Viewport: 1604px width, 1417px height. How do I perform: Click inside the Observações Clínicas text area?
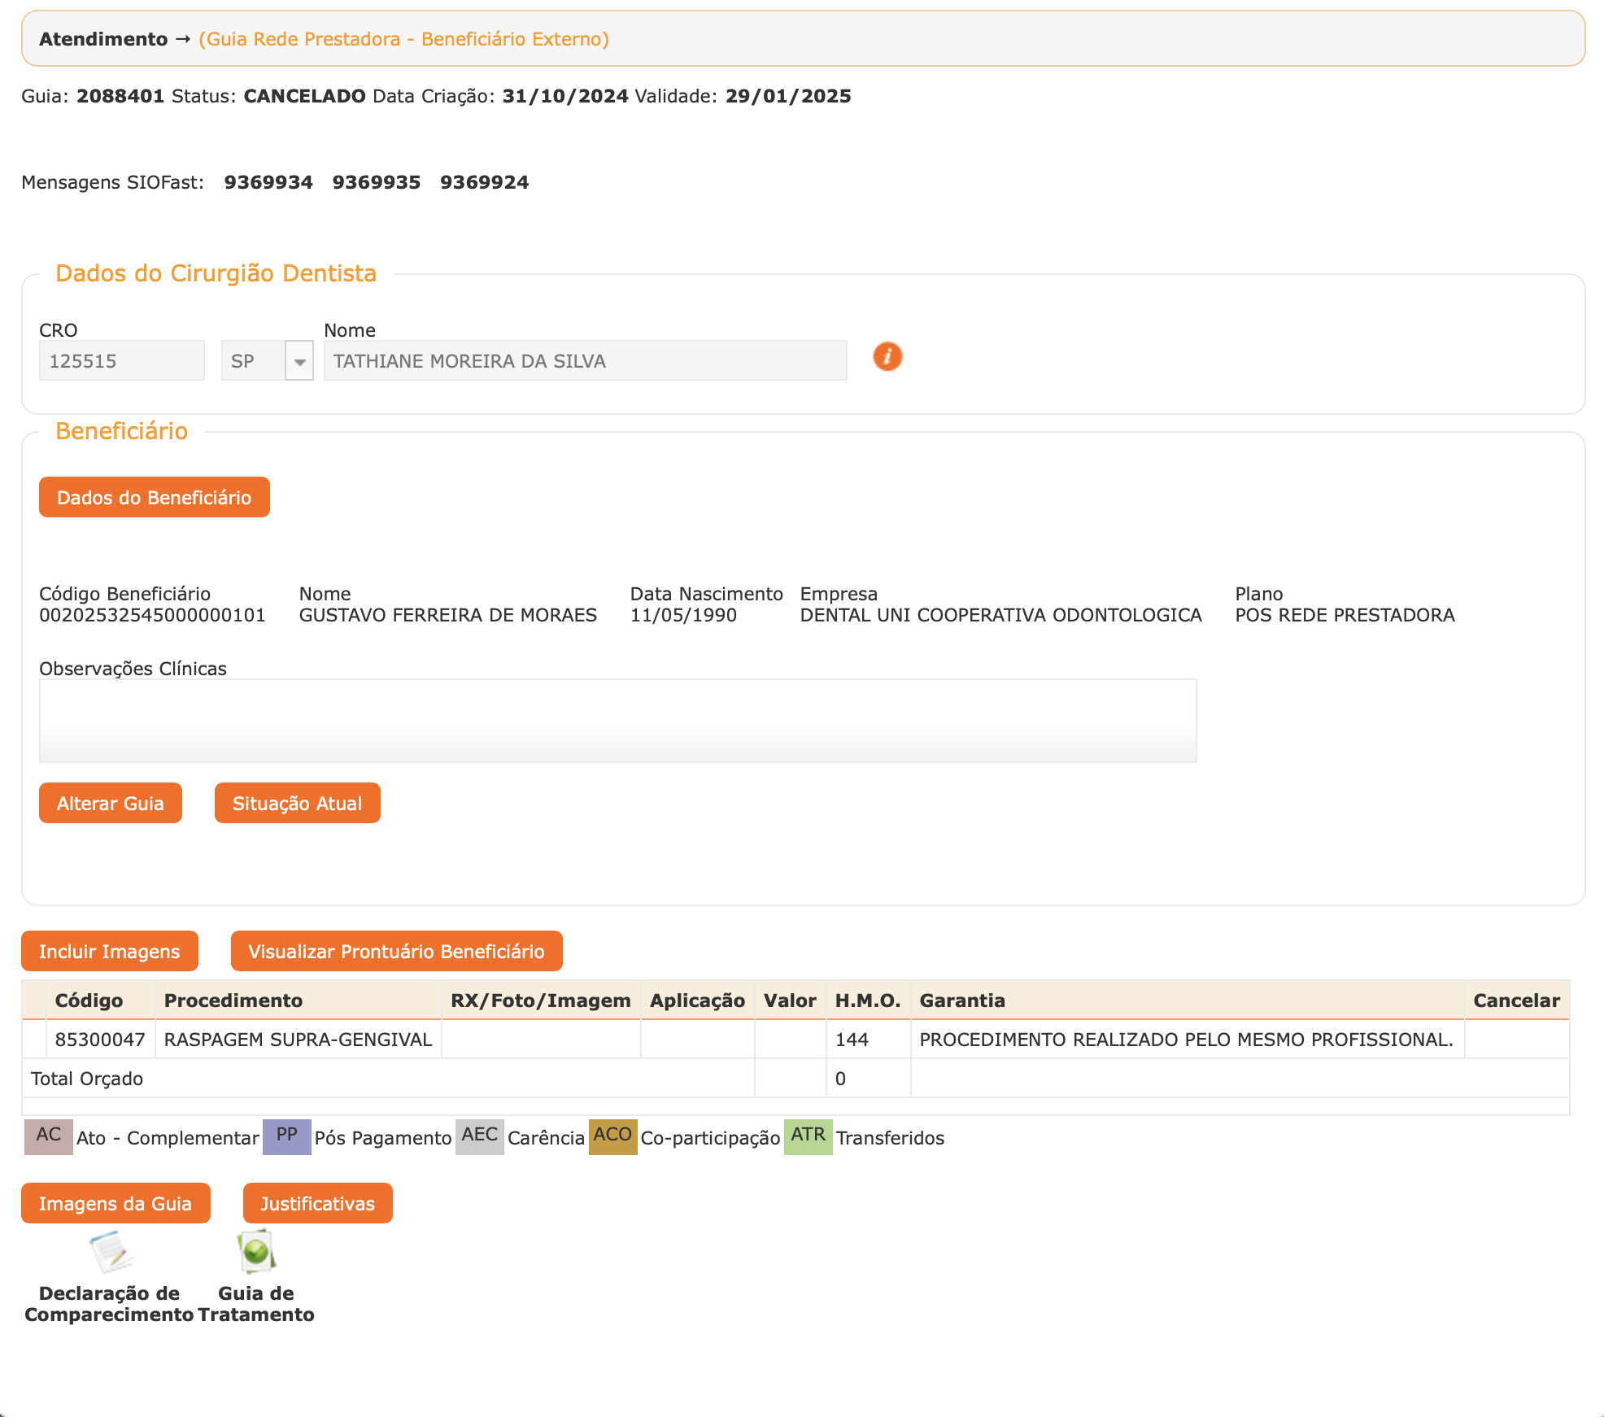pyautogui.click(x=617, y=721)
